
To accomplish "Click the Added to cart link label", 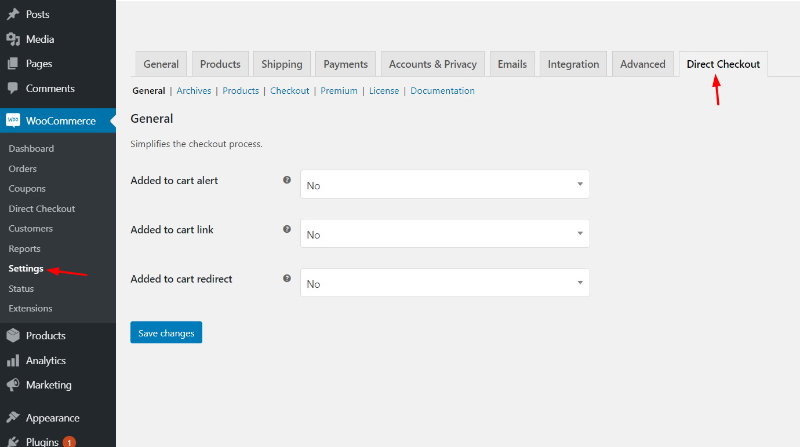I will pos(172,230).
